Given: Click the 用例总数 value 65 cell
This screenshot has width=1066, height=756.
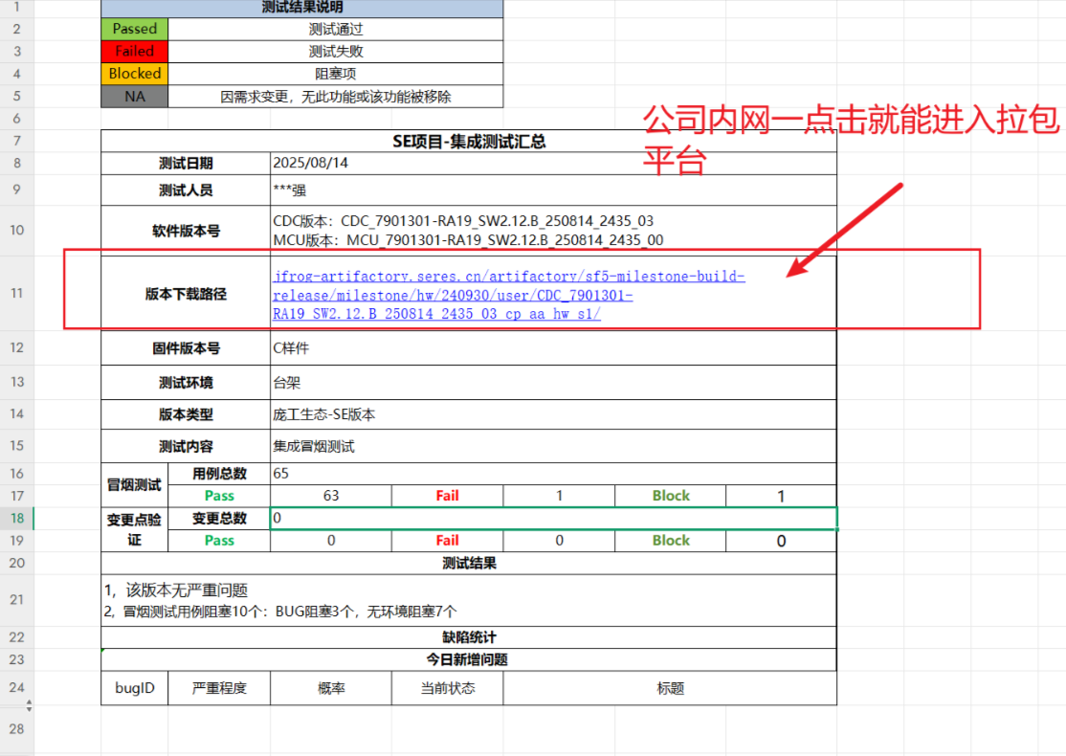Looking at the screenshot, I should tap(553, 473).
